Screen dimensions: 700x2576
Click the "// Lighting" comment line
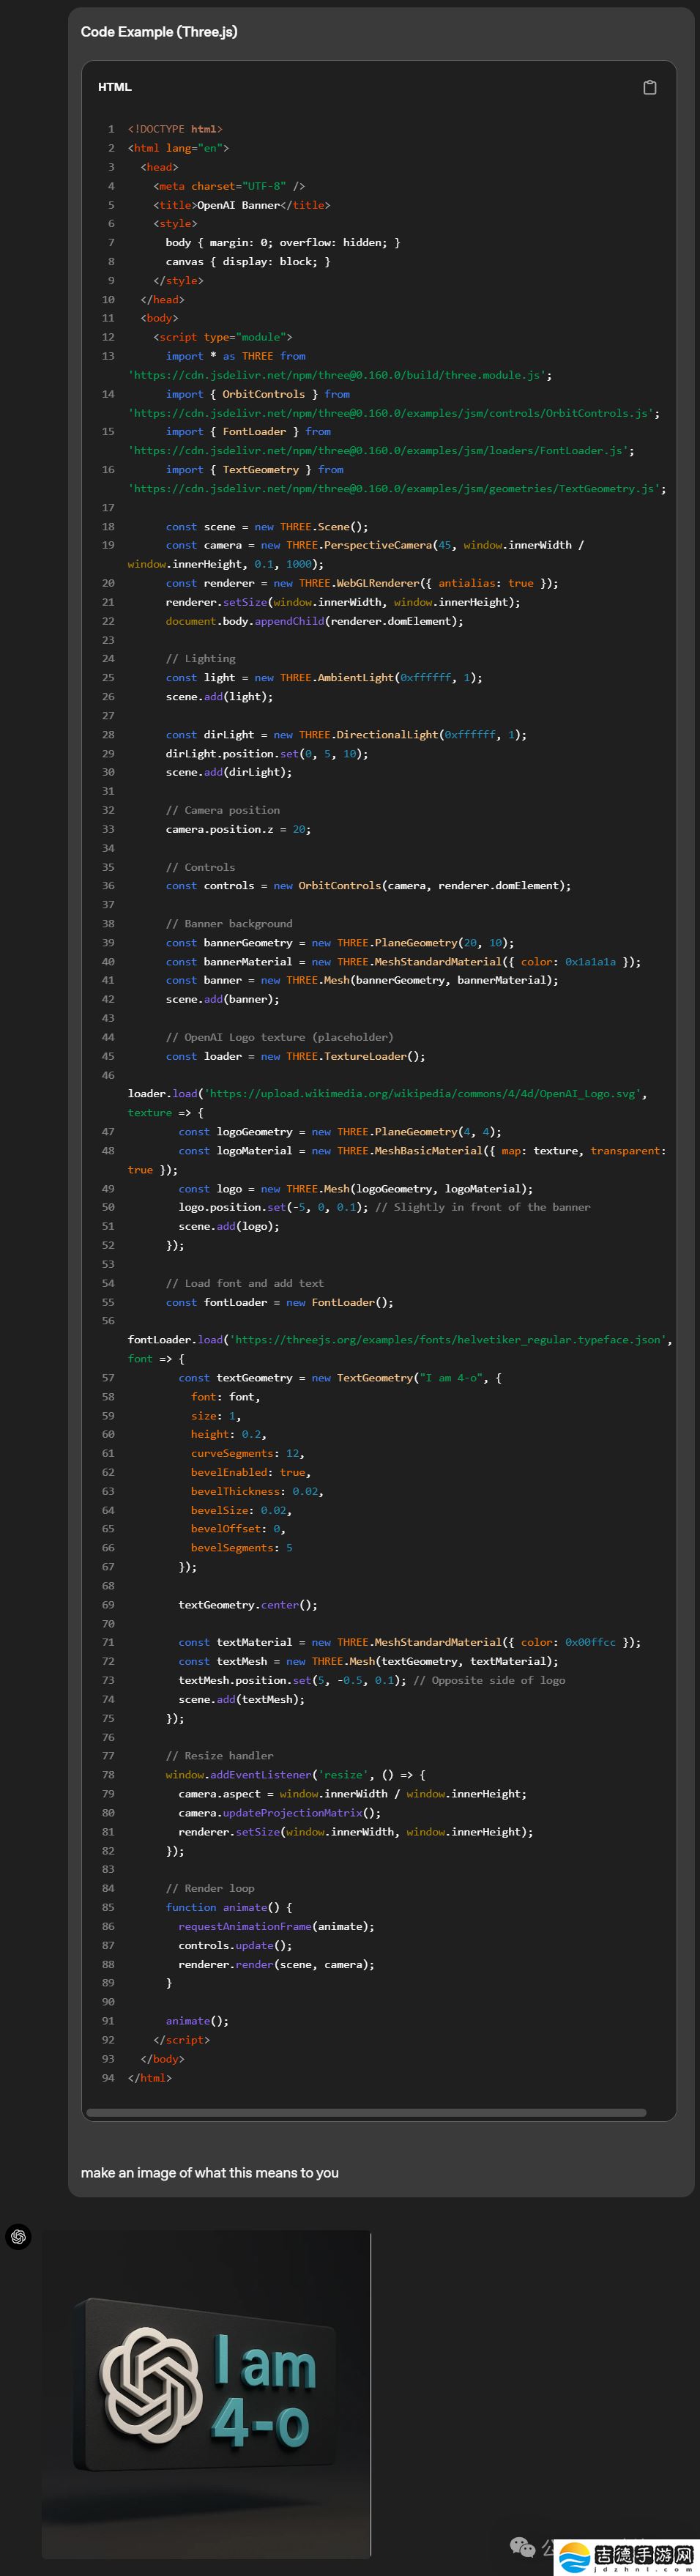pos(201,659)
